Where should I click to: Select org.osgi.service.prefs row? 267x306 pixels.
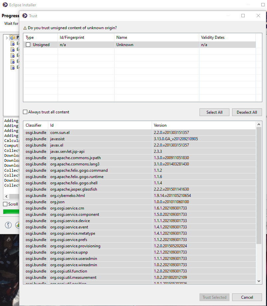140,239
